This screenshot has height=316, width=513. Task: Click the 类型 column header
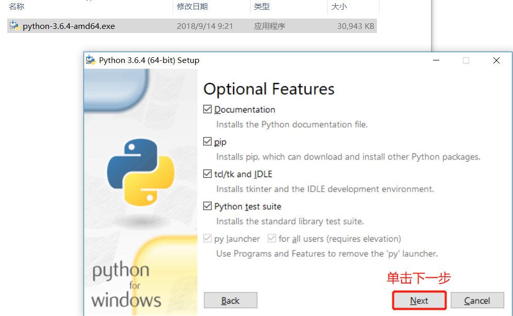pos(262,7)
